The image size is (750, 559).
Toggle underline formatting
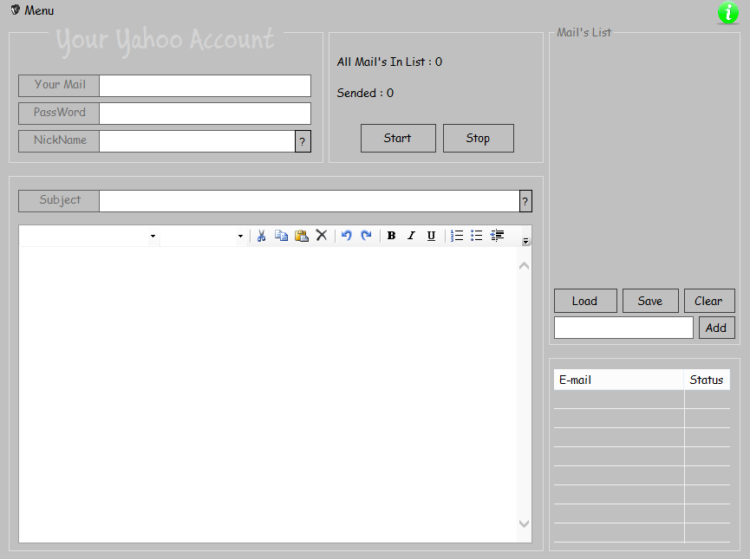pos(432,236)
